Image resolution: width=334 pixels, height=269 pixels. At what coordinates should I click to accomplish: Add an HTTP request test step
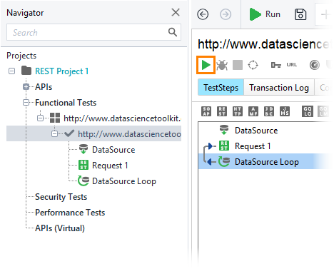point(238,111)
